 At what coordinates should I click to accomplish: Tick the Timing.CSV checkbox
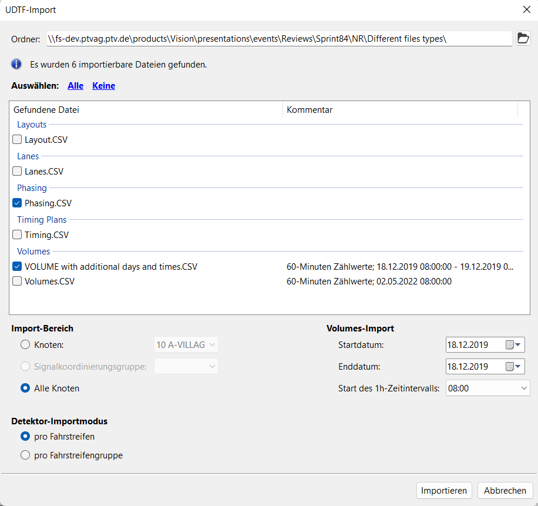click(17, 236)
